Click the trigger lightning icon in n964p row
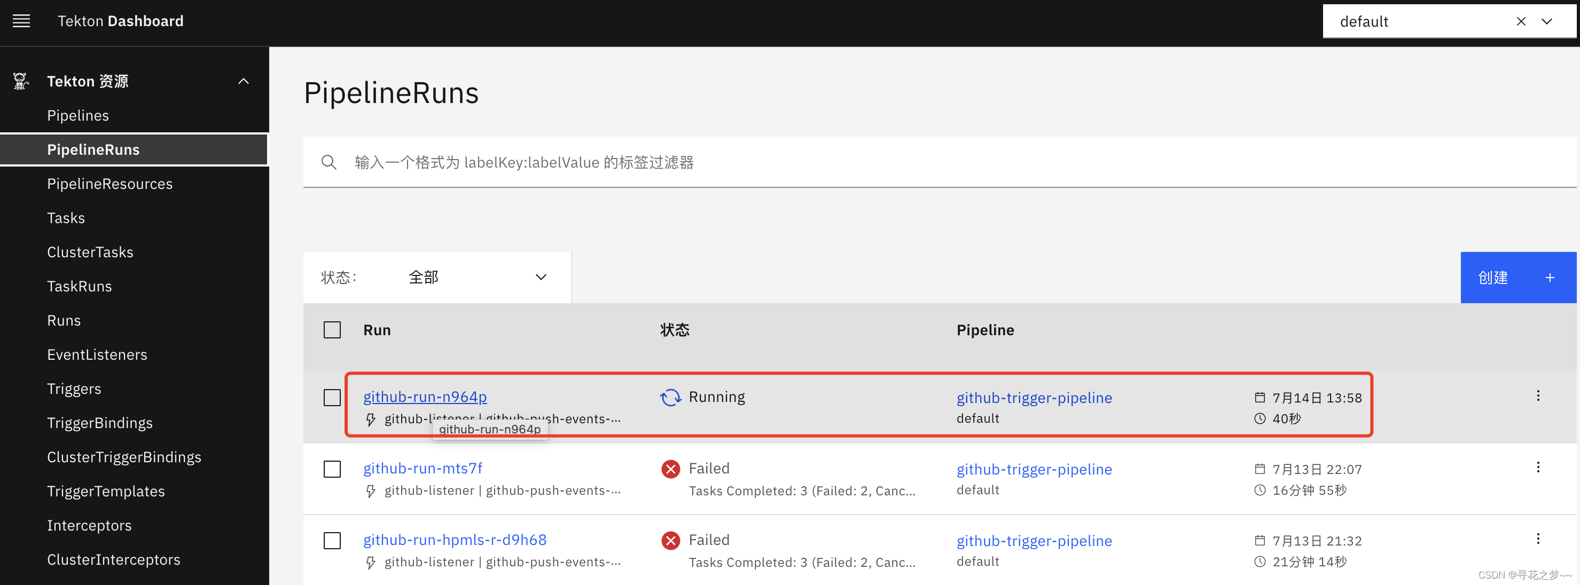The width and height of the screenshot is (1580, 585). (371, 420)
